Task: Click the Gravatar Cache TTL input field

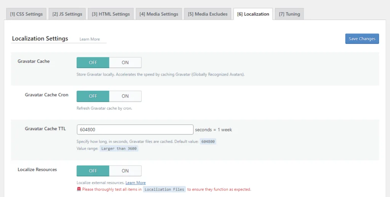Action: coord(135,129)
